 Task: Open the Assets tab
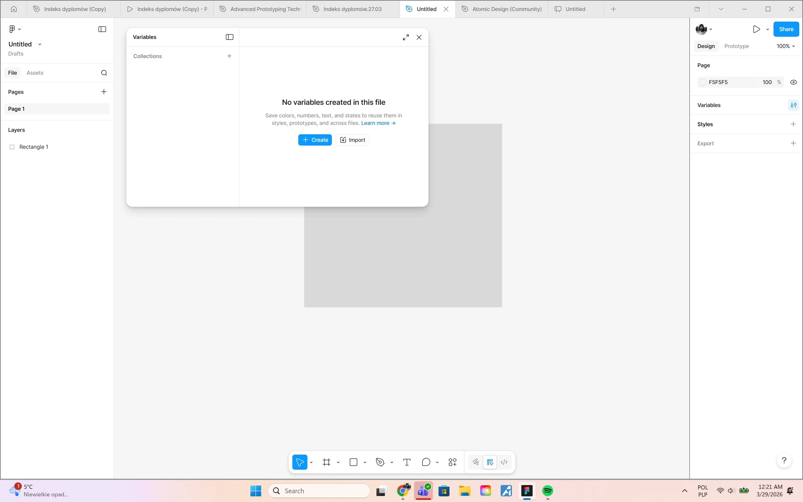[x=35, y=73]
